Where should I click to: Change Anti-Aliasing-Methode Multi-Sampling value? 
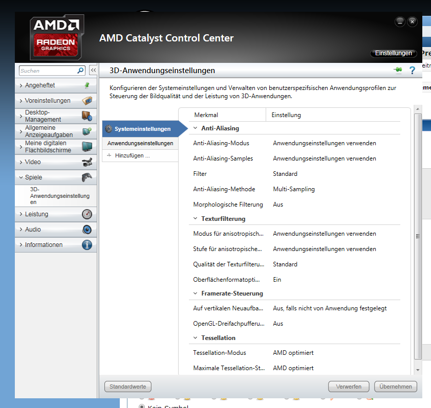tap(294, 189)
